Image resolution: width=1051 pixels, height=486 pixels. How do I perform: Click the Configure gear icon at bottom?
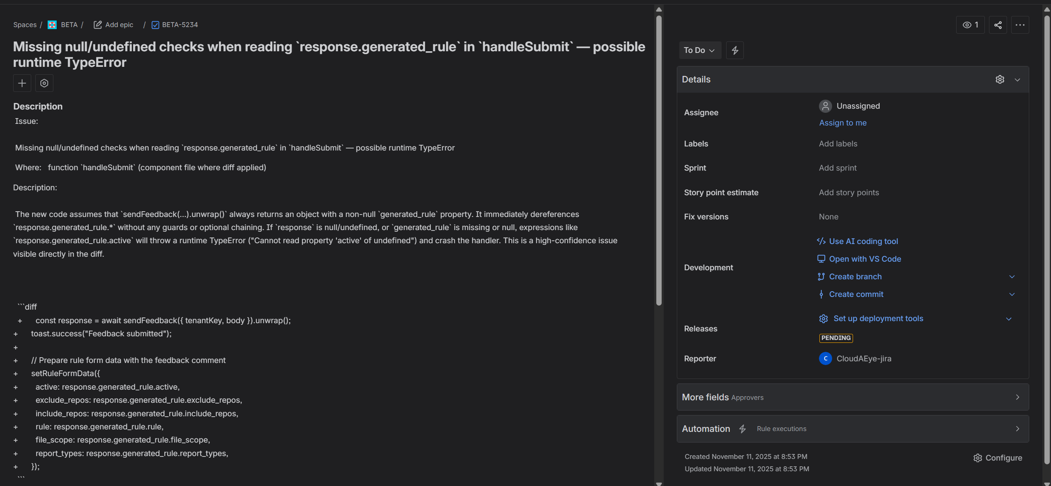coord(977,458)
